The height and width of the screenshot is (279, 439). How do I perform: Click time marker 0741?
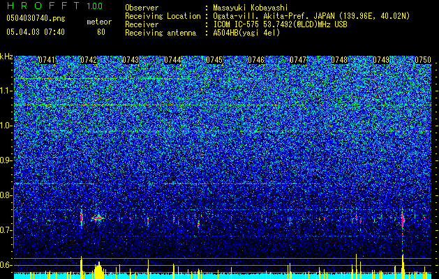pyautogui.click(x=47, y=60)
